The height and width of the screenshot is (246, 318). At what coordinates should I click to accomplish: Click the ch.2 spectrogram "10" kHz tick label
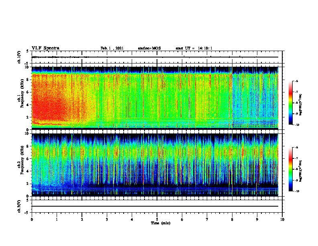pos(26,133)
